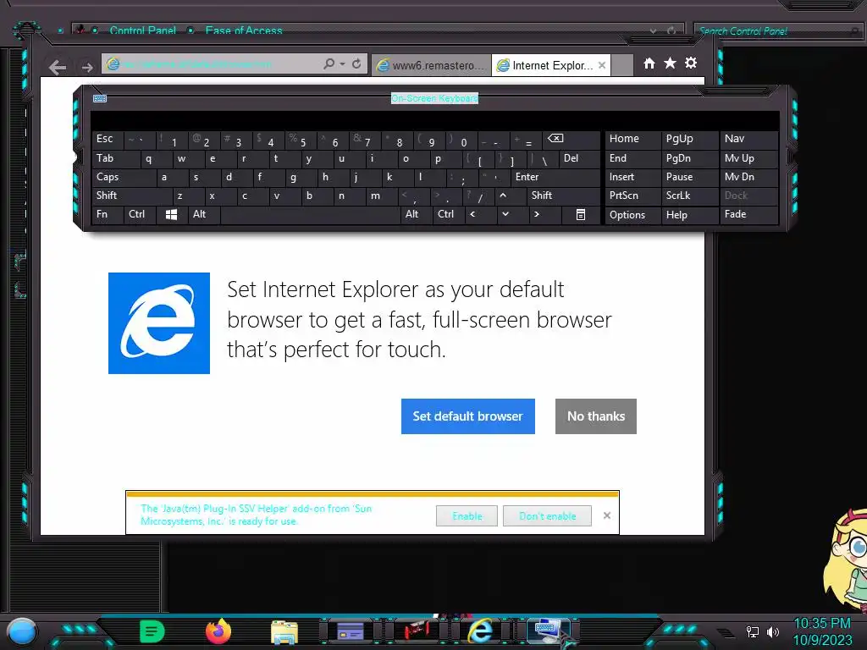This screenshot has width=867, height=650.
Task: Tap the Esc key on the keyboard
Action: click(x=108, y=140)
